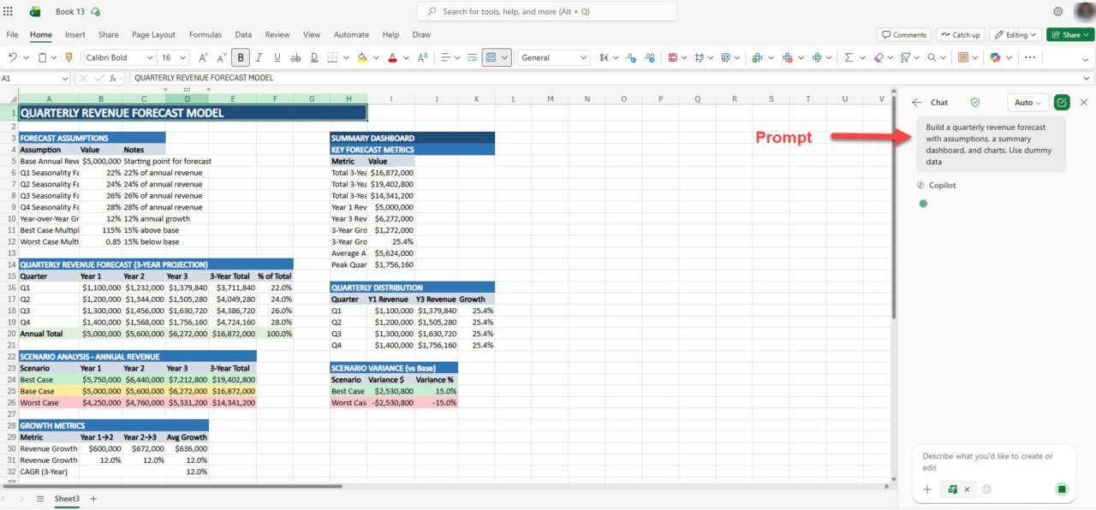Select the Format Painter brush
The width and height of the screenshot is (1096, 510).
[x=69, y=57]
